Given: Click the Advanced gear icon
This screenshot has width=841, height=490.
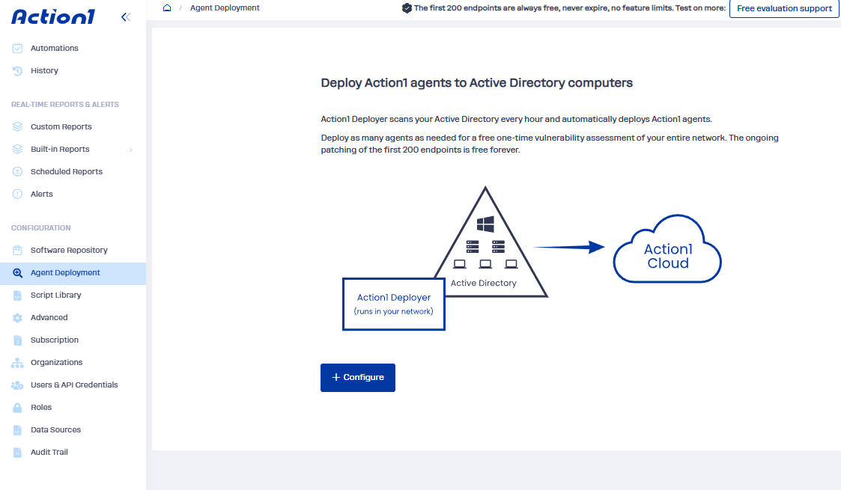Looking at the screenshot, I should coord(18,317).
